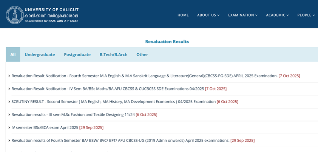The image size is (318, 152).
Task: Click the arrow bullet beside IV semester BSc/BCA entry
Action: point(9,127)
